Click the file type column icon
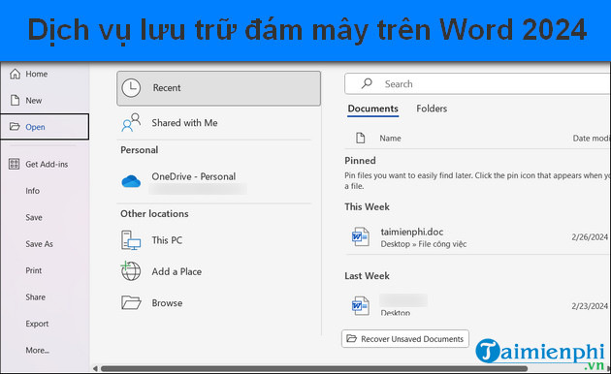 (x=361, y=138)
